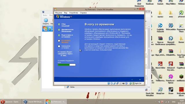Click the network adapters indicator in VM status bar
Viewport: 185px width, 104px height.
[117, 83]
